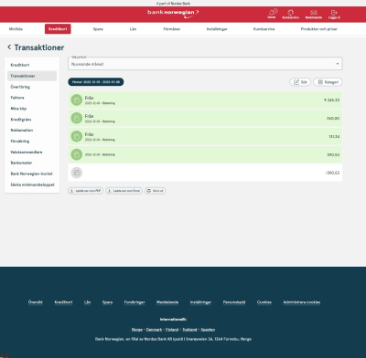The height and width of the screenshot is (358, 366).
Task: Open the Försäkringar footer link
Action: click(x=135, y=302)
